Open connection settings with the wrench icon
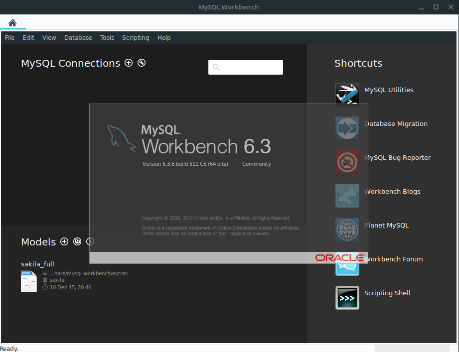 point(142,63)
